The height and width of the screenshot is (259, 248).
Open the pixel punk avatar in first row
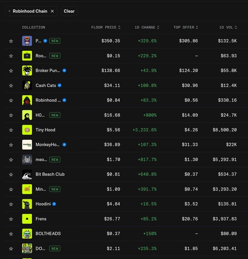pyautogui.click(x=27, y=41)
